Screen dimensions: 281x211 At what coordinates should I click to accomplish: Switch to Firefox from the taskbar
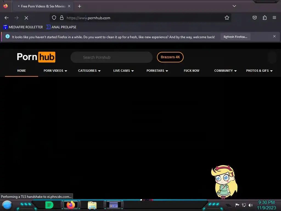pos(71,205)
